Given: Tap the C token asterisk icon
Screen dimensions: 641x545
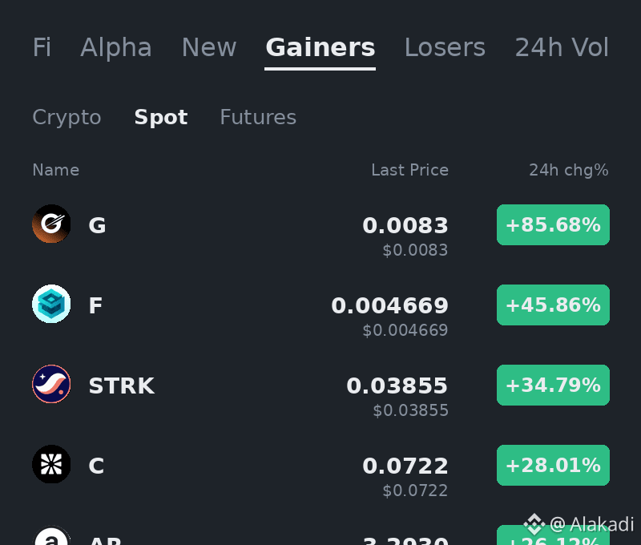Looking at the screenshot, I should [x=51, y=464].
